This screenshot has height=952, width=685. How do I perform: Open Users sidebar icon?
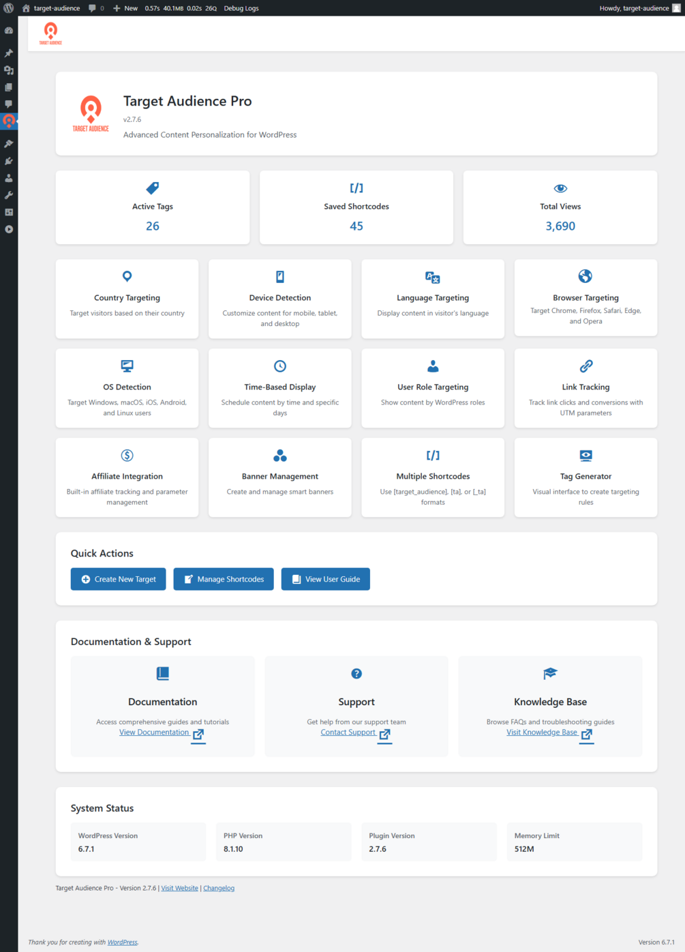[x=9, y=178]
